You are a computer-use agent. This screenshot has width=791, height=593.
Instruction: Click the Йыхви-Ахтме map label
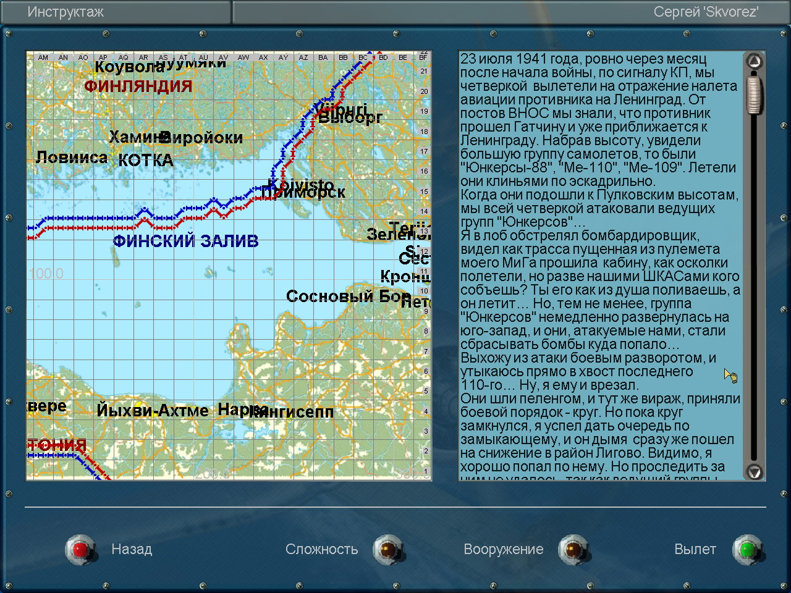pyautogui.click(x=153, y=410)
